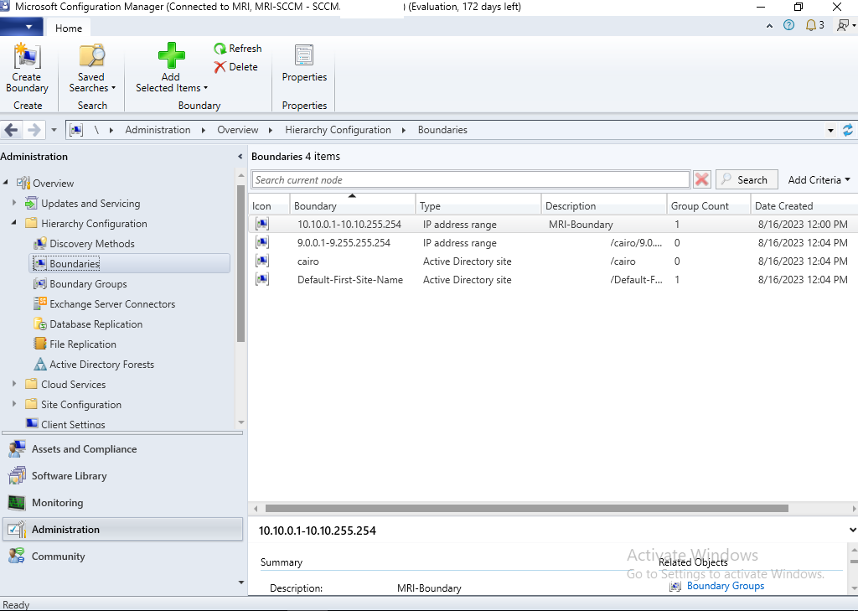The image size is (858, 611).
Task: Select the Administration workspace
Action: coord(122,530)
